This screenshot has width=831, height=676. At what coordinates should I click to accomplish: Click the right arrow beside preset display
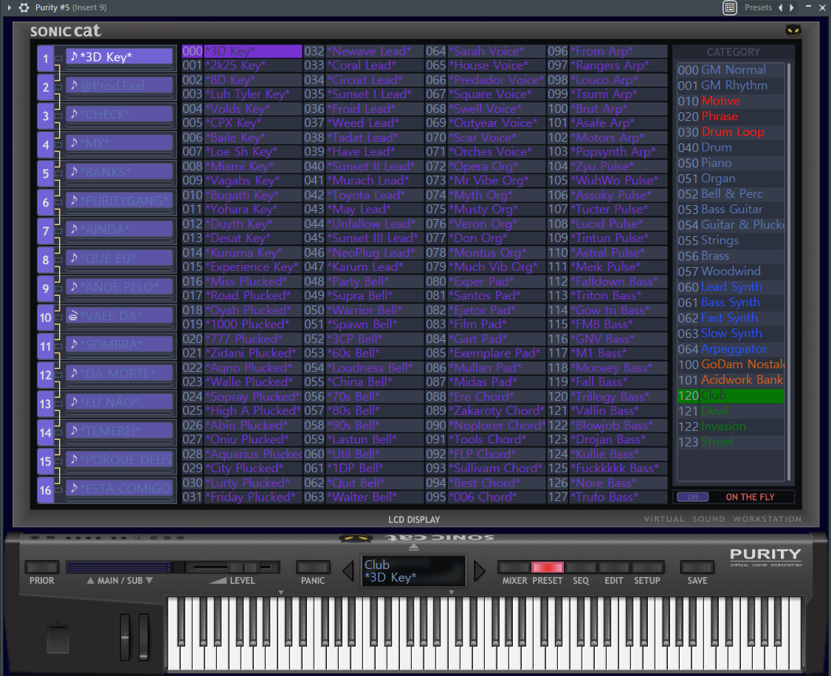tap(479, 570)
